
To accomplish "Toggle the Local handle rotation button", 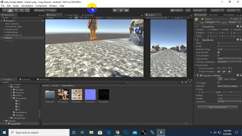I will click(51, 11).
